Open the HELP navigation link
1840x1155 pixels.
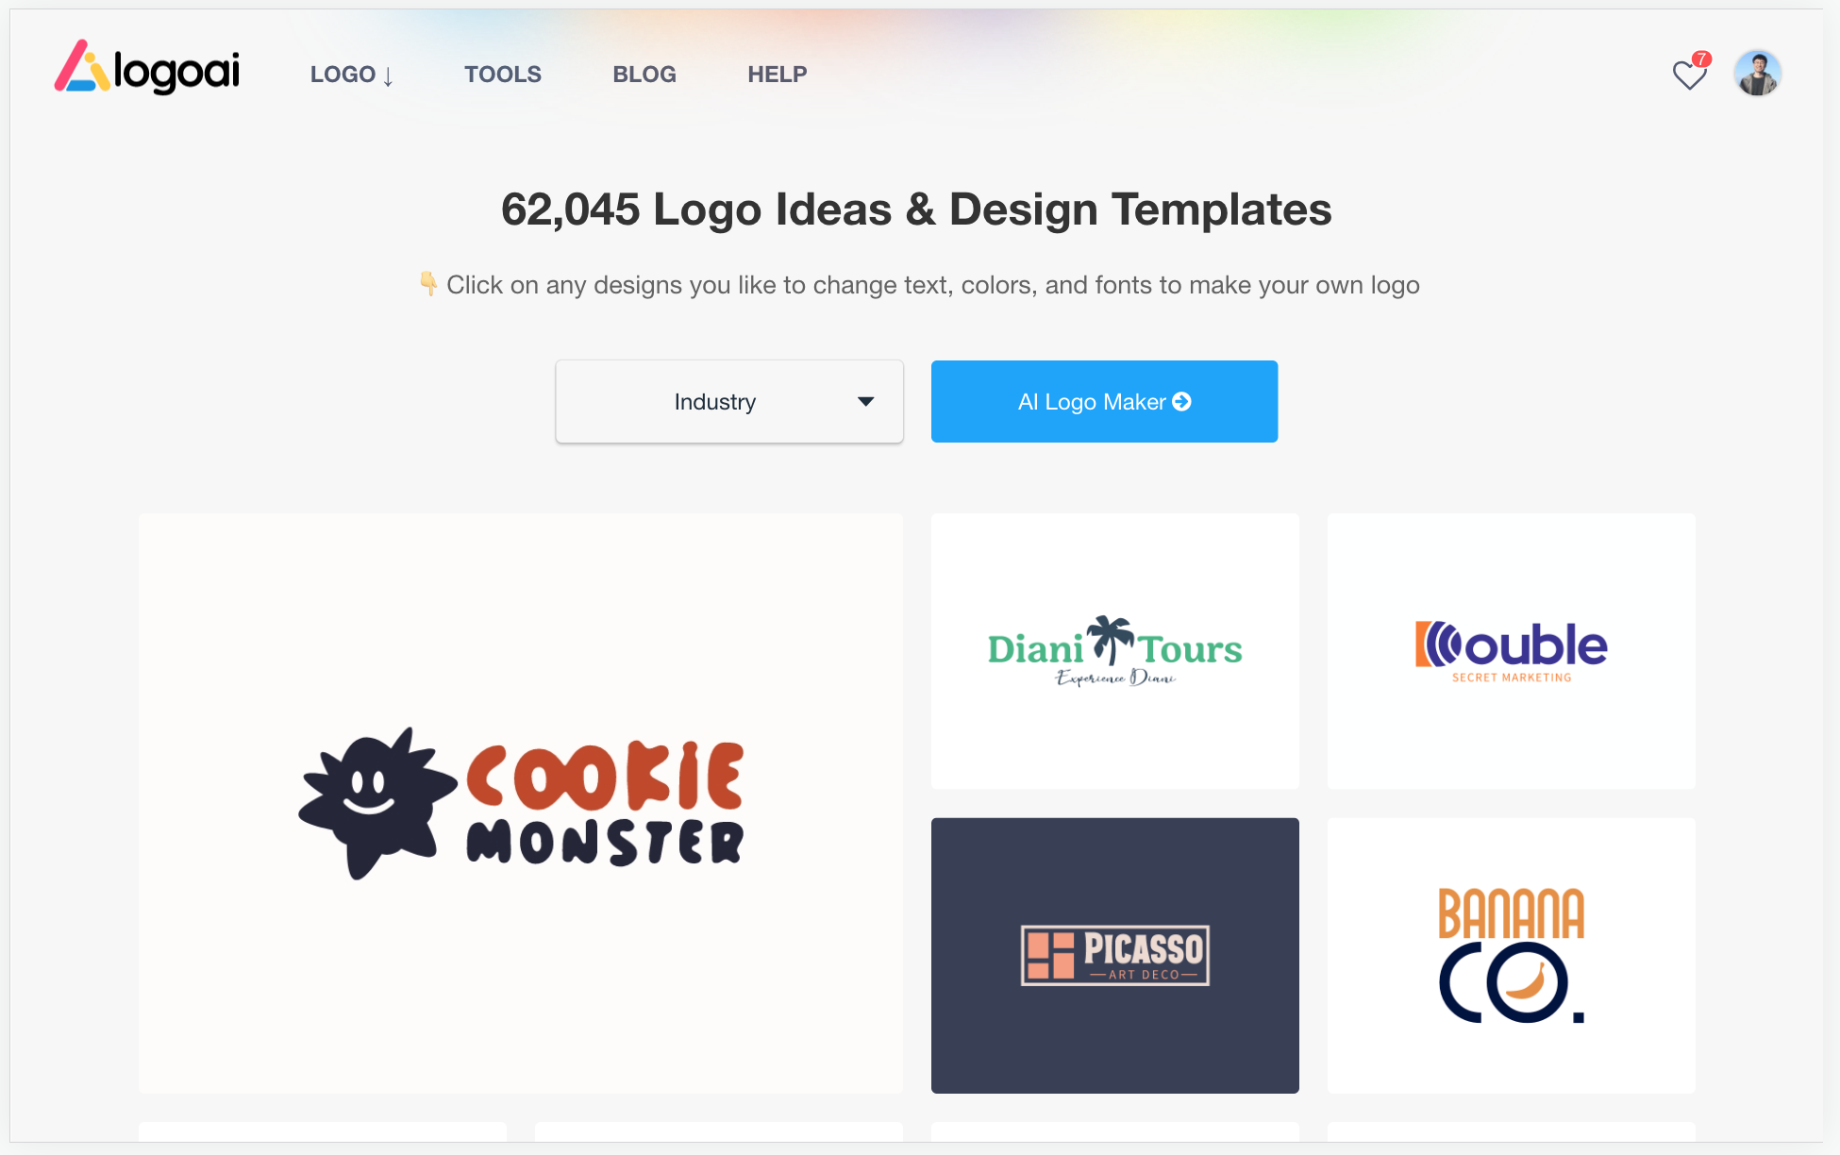[x=778, y=75]
